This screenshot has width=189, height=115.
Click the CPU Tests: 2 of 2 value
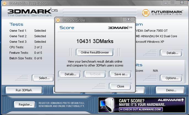pos(38,47)
